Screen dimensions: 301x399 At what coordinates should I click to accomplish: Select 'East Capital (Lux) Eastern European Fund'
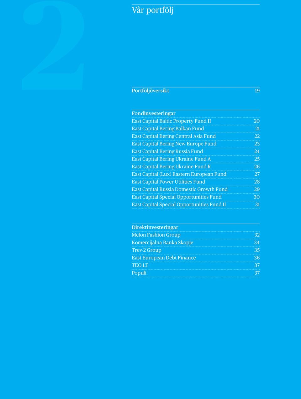[179, 174]
